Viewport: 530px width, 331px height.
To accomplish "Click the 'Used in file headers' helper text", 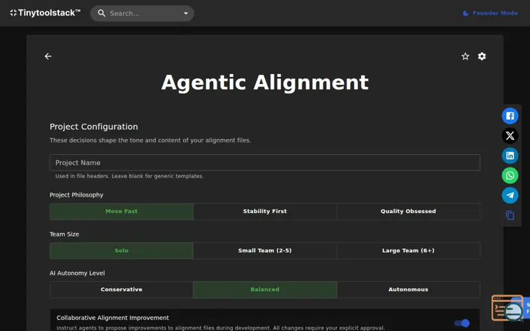I will tap(129, 176).
